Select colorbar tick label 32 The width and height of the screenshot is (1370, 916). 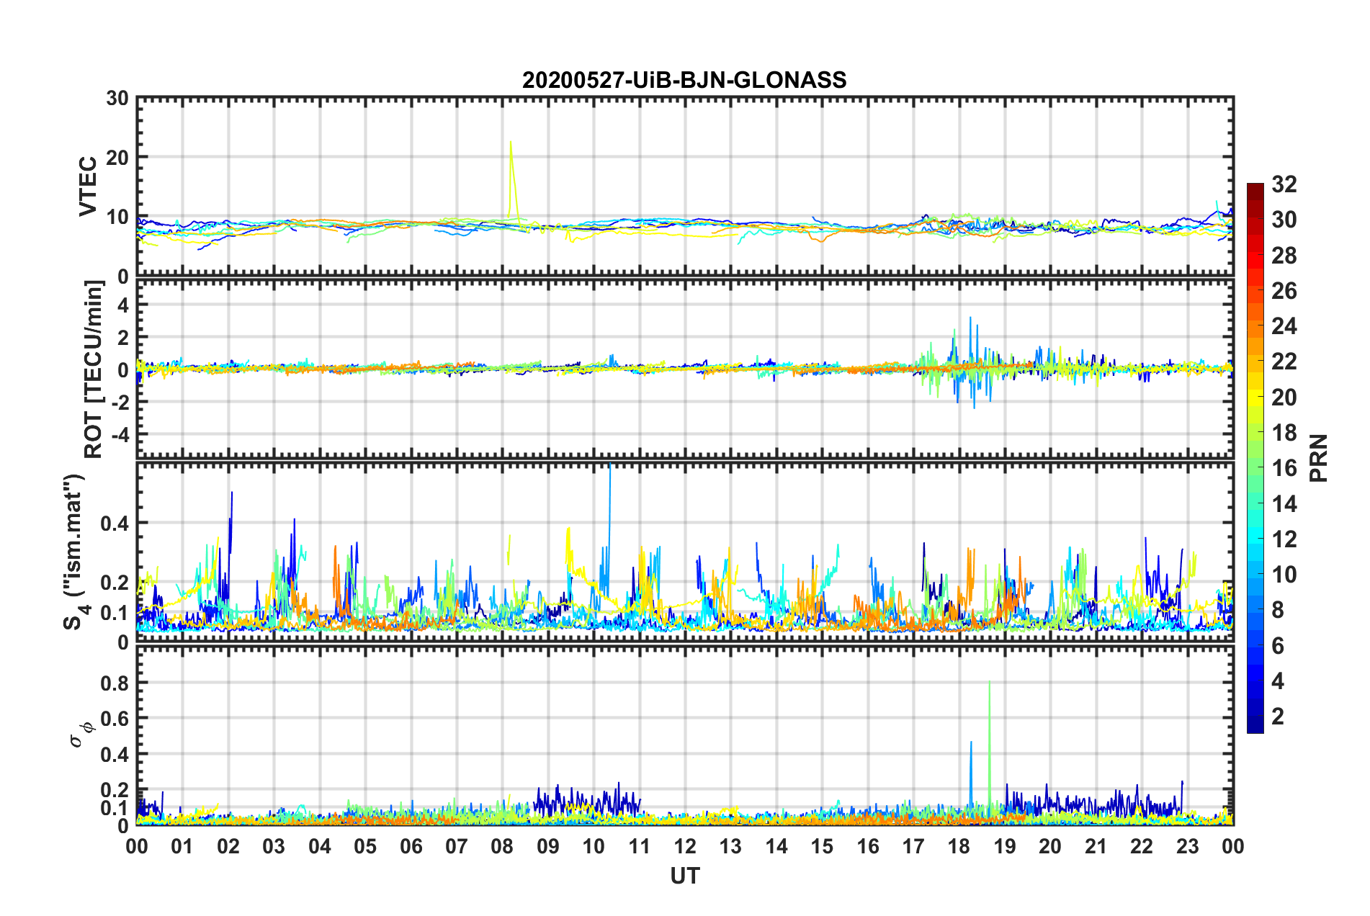click(x=1284, y=184)
